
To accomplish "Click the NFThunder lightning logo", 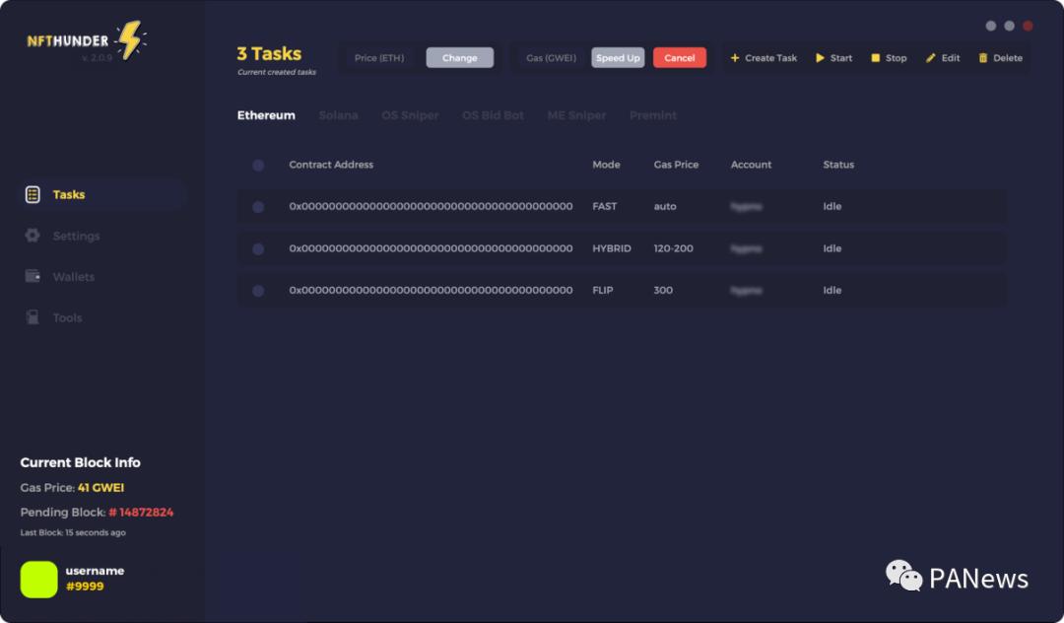I will (x=130, y=39).
